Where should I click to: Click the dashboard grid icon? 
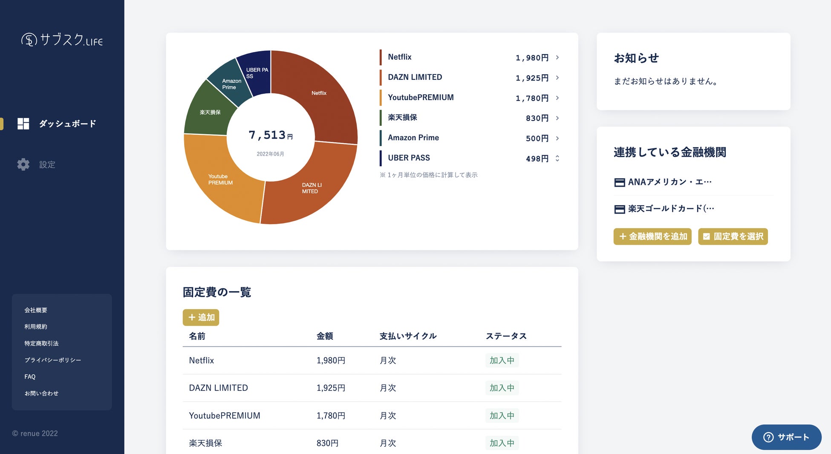tap(23, 124)
